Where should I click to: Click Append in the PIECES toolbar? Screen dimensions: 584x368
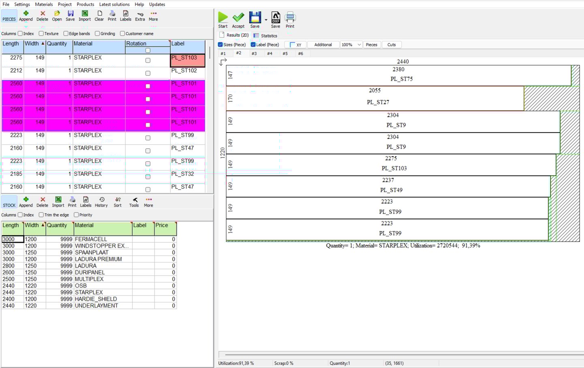[x=26, y=16]
